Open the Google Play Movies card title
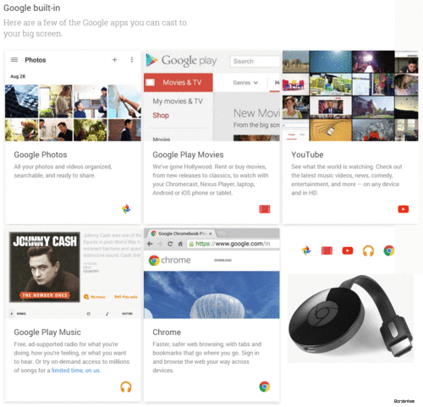This screenshot has height=407, width=423. coord(188,155)
